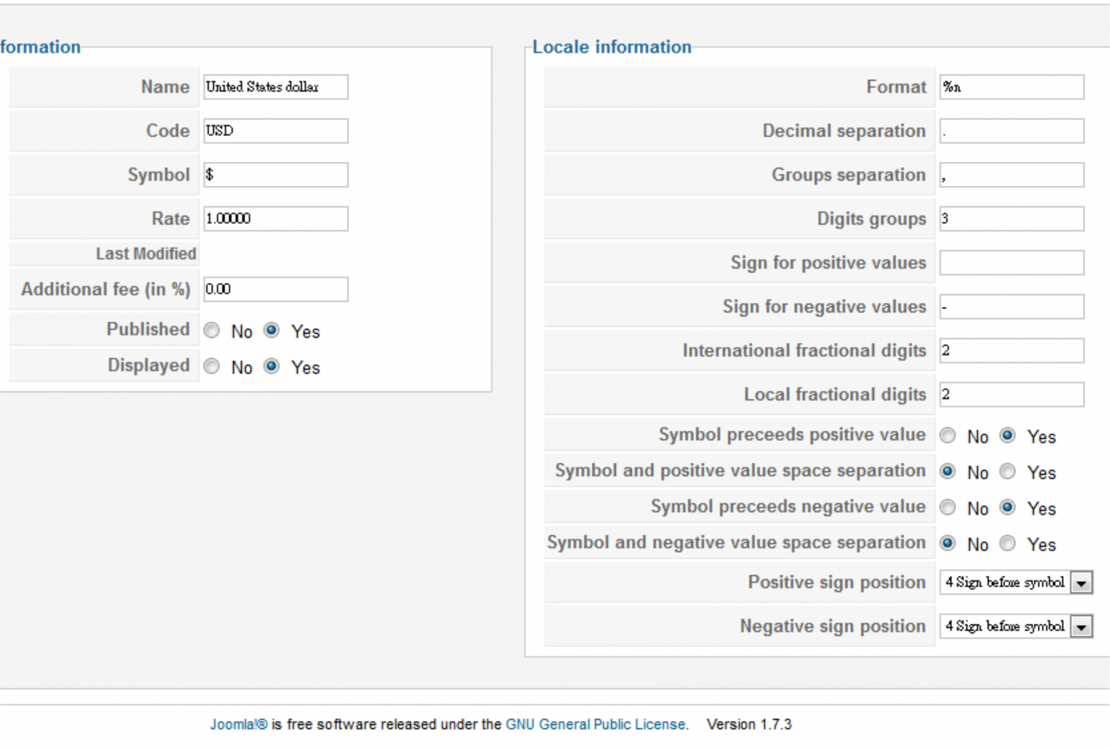Pick Yes for negative value space separation
1110x748 pixels.
coord(1007,543)
